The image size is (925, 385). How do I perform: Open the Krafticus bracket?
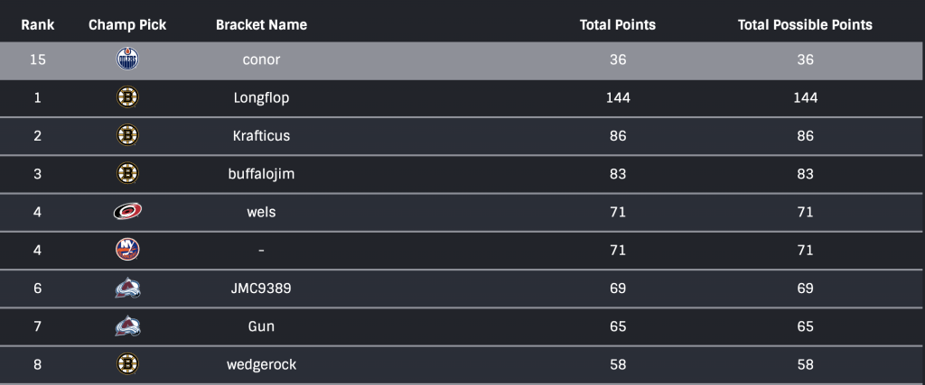(x=261, y=136)
